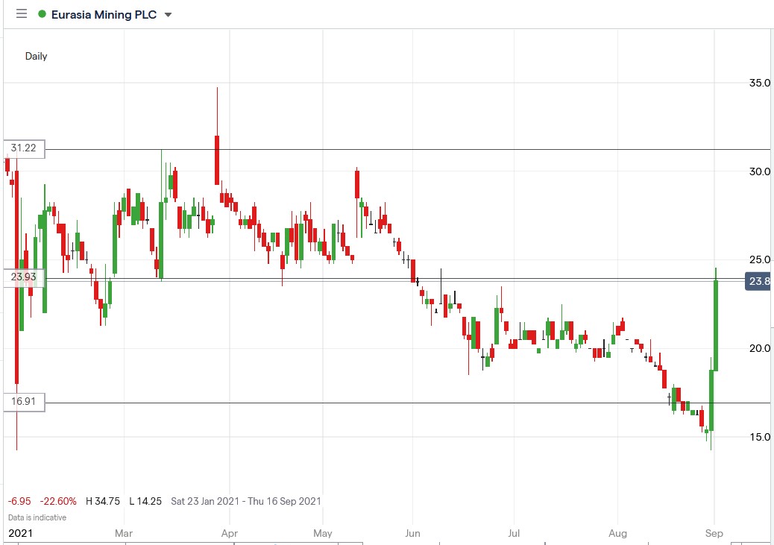Image resolution: width=774 pixels, height=545 pixels.
Task: Expand the chart timeframe selector showing Daily
Action: click(35, 56)
